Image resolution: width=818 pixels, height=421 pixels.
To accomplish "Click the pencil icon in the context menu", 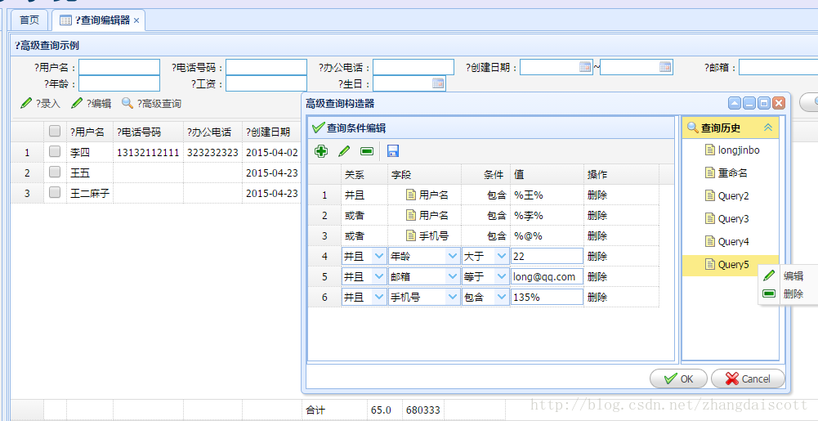I will pyautogui.click(x=769, y=275).
